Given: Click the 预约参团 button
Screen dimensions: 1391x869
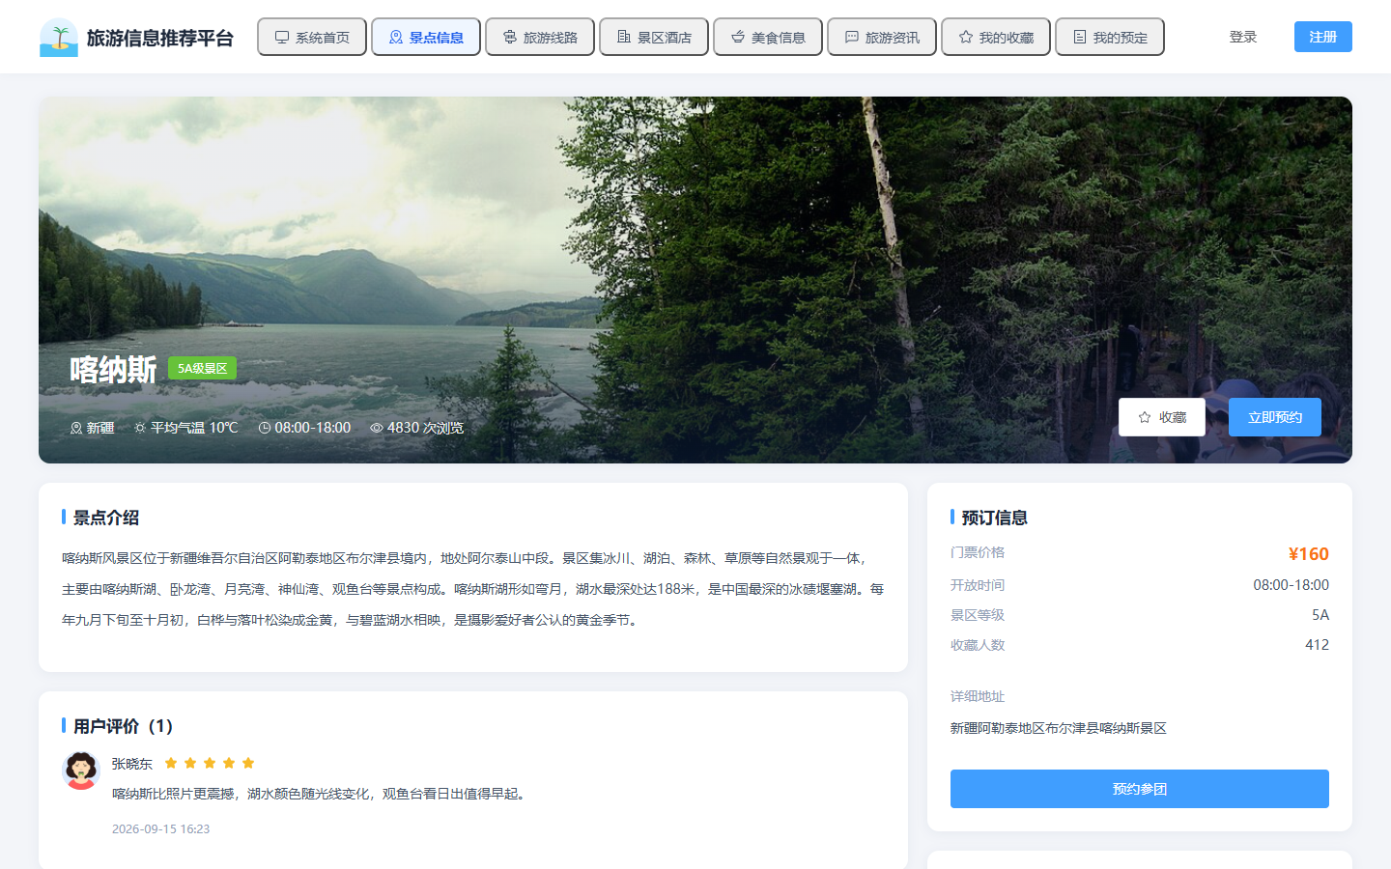Looking at the screenshot, I should [x=1140, y=789].
